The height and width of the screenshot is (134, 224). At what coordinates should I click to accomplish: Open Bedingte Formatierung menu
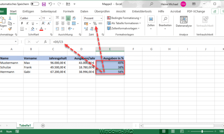124,18
